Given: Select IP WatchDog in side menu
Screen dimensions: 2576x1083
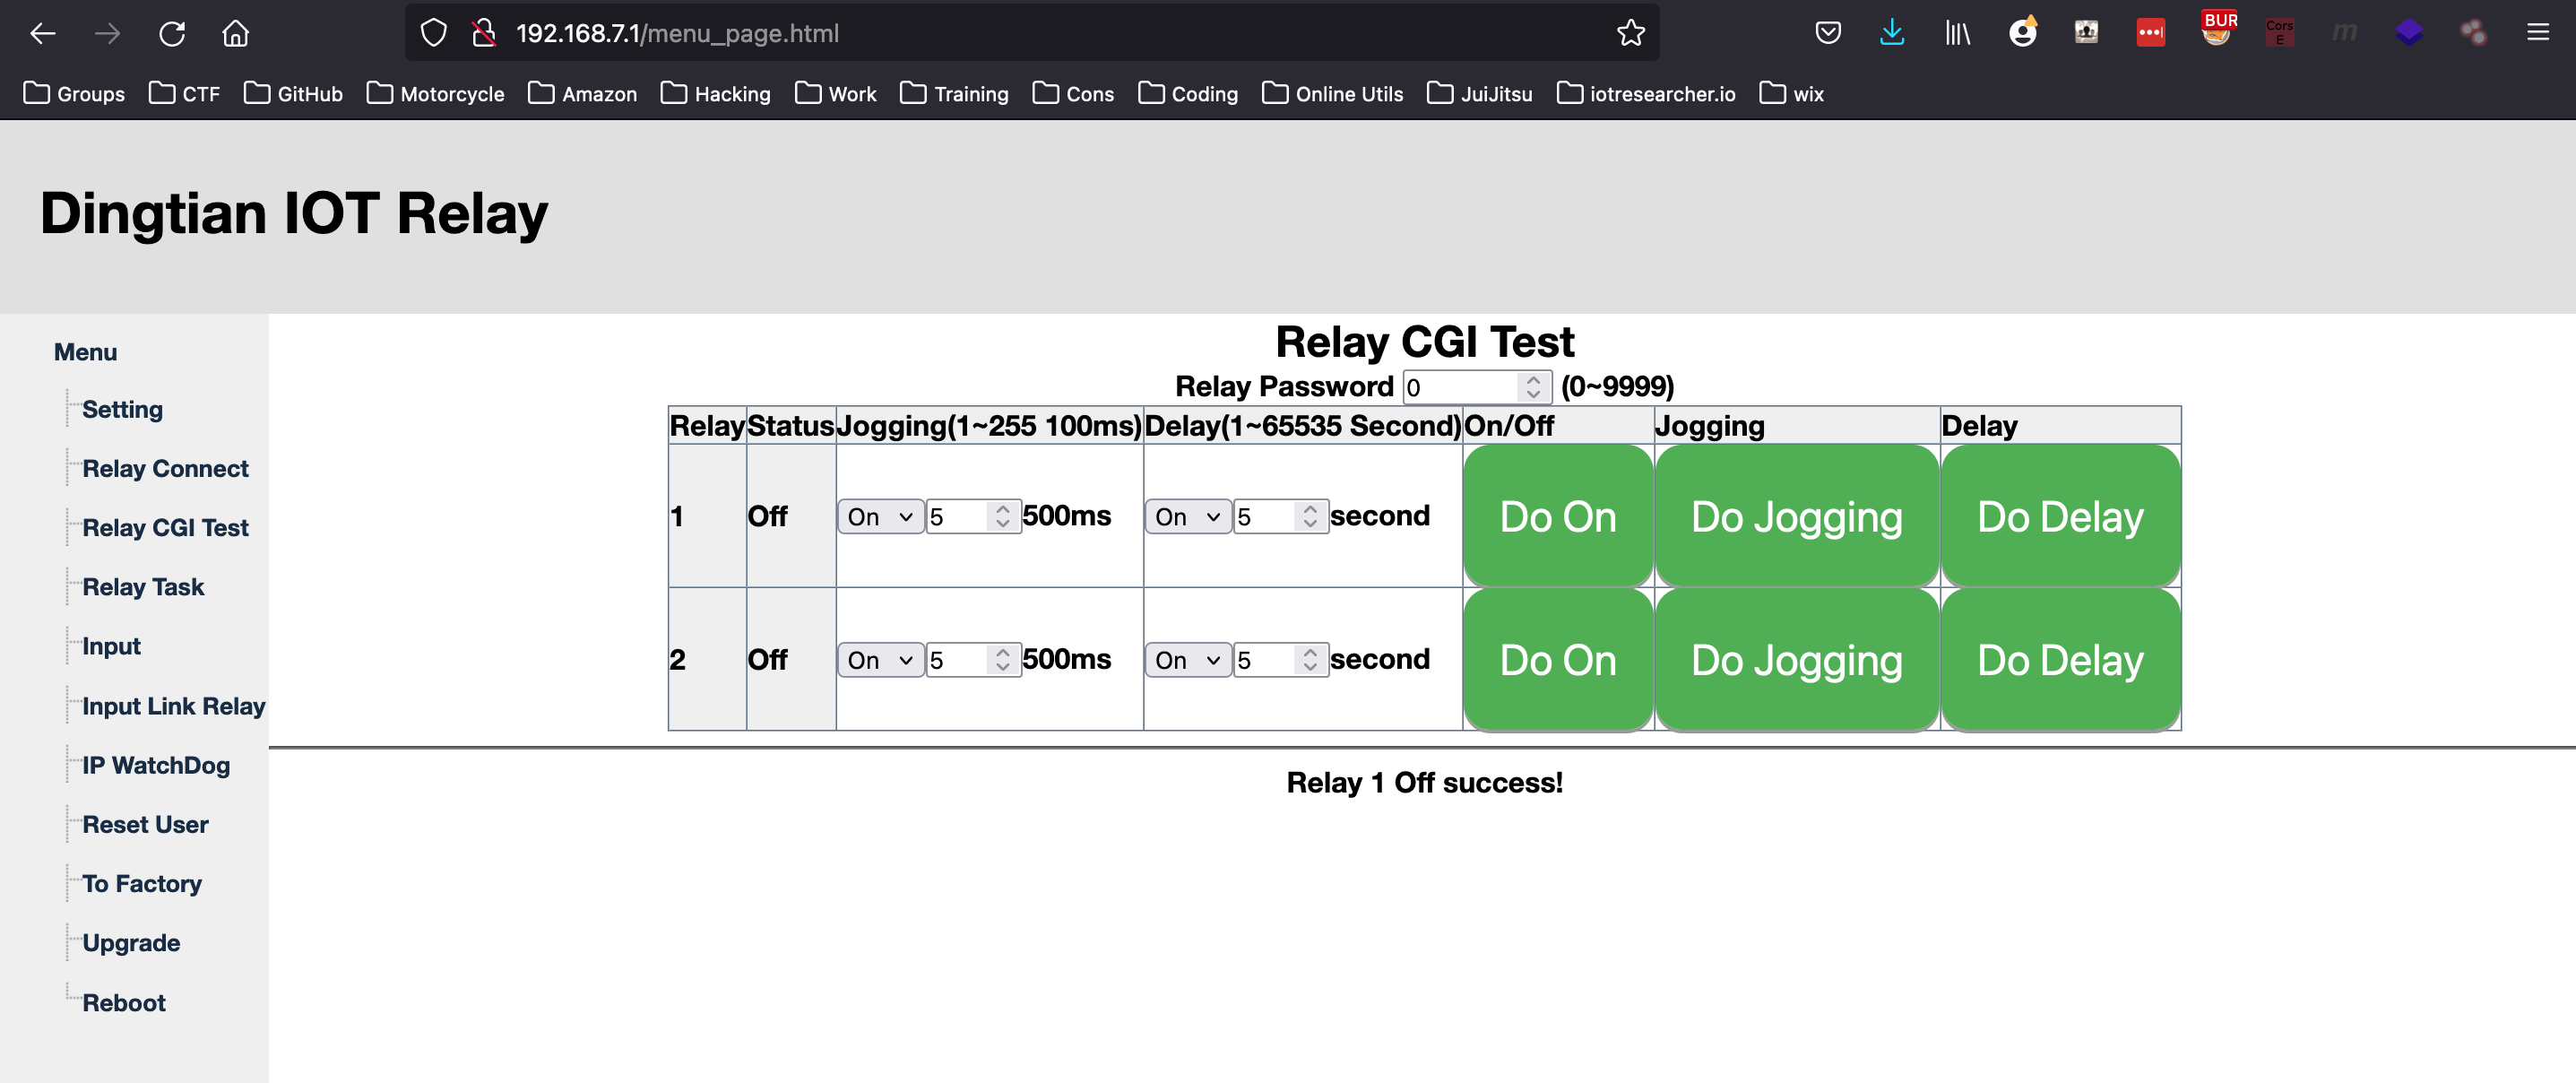Looking at the screenshot, I should [156, 765].
